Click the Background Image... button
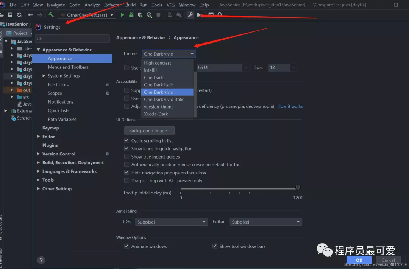The height and width of the screenshot is (269, 409). pyautogui.click(x=150, y=131)
